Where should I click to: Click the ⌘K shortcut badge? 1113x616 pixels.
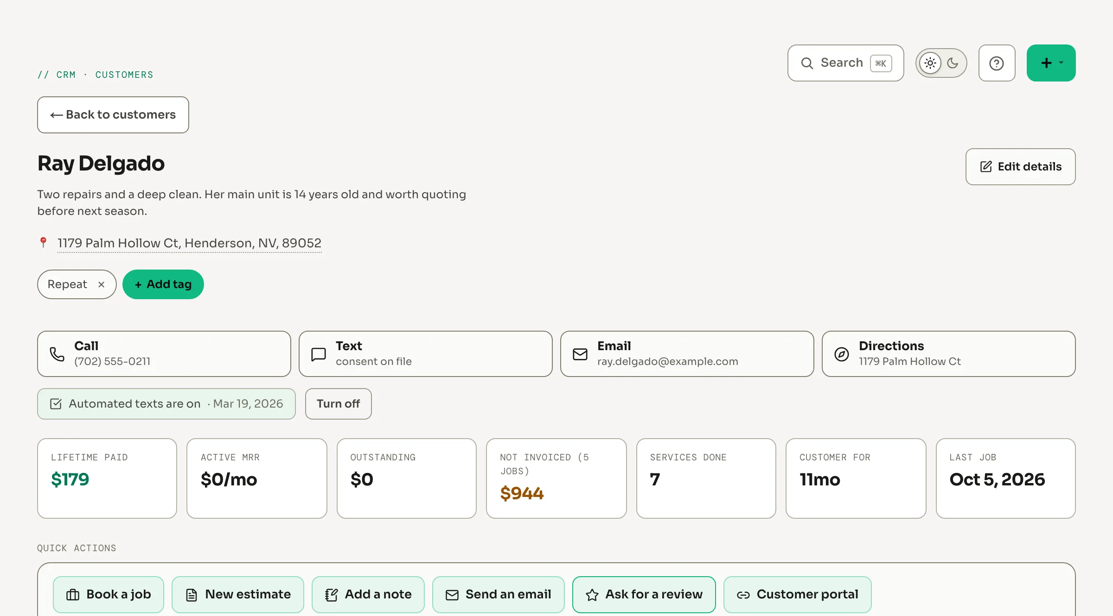click(881, 63)
